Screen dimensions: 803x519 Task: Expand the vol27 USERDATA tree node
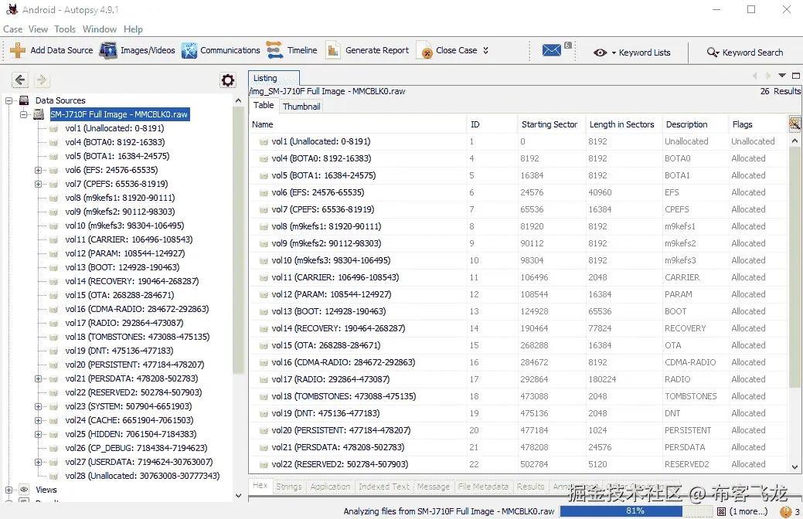tap(38, 462)
